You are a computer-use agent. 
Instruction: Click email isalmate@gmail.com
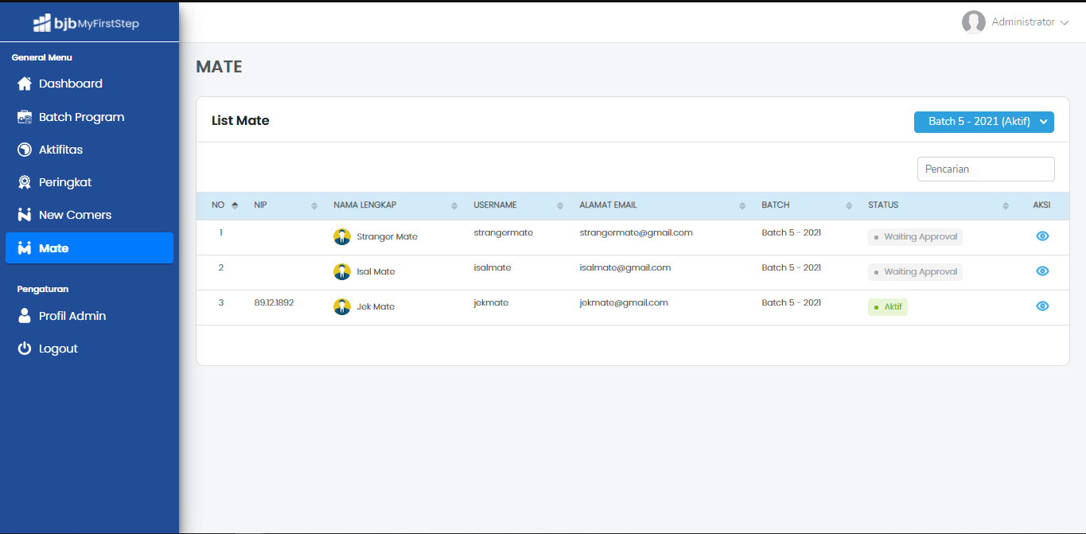point(625,267)
